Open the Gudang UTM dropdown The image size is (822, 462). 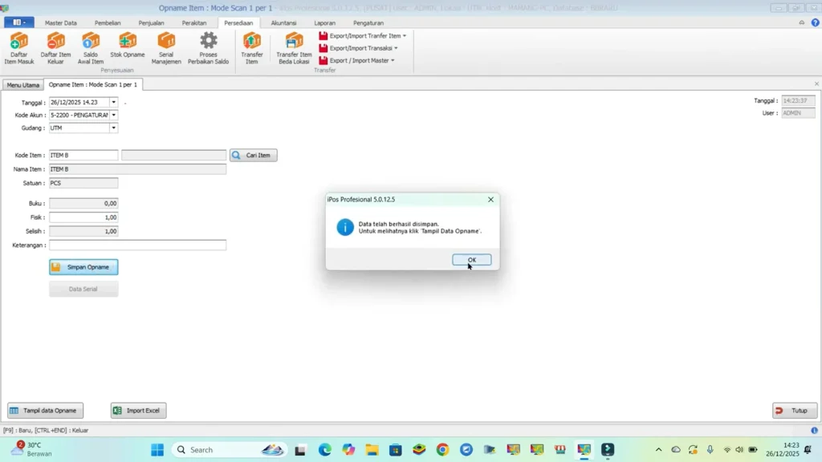click(114, 128)
